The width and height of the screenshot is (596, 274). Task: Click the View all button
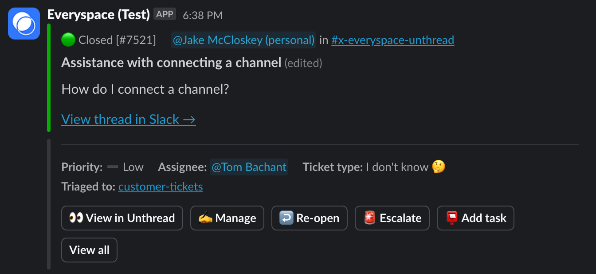click(x=89, y=250)
